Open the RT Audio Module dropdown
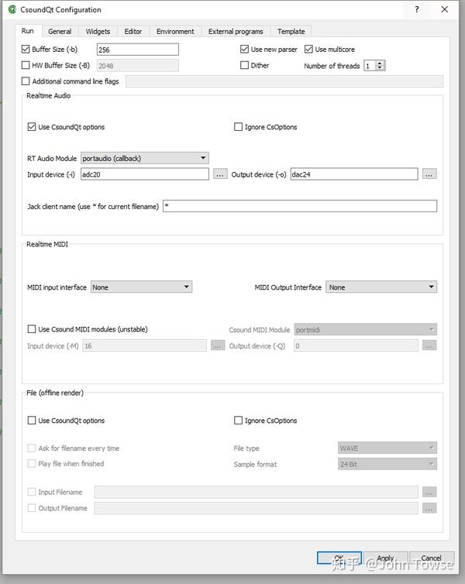465x584 pixels. coord(144,158)
